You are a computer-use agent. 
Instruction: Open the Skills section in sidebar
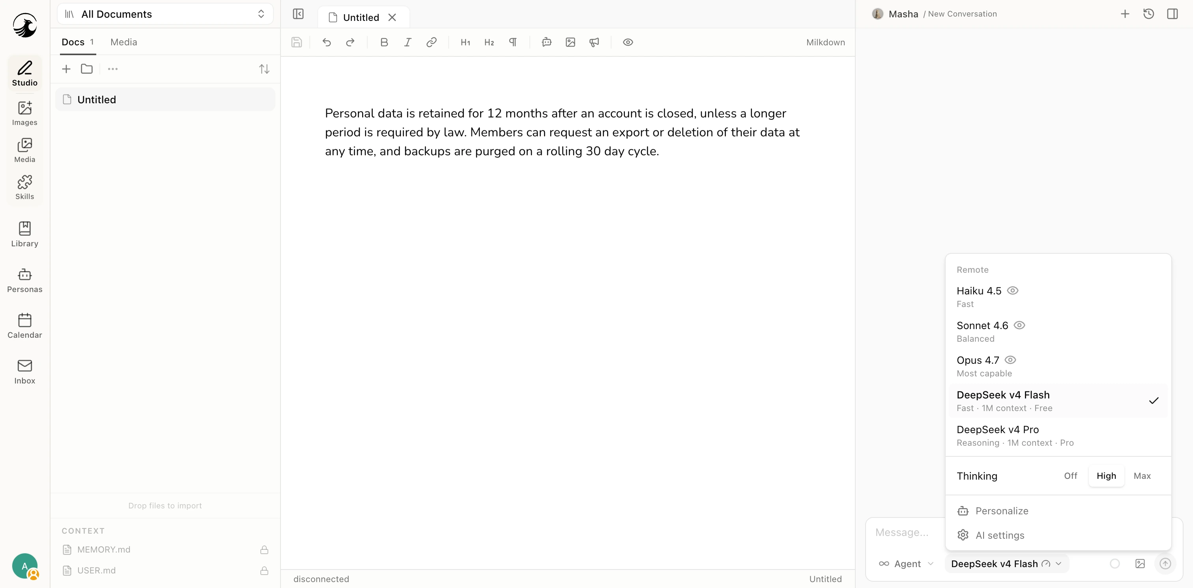[x=24, y=187]
